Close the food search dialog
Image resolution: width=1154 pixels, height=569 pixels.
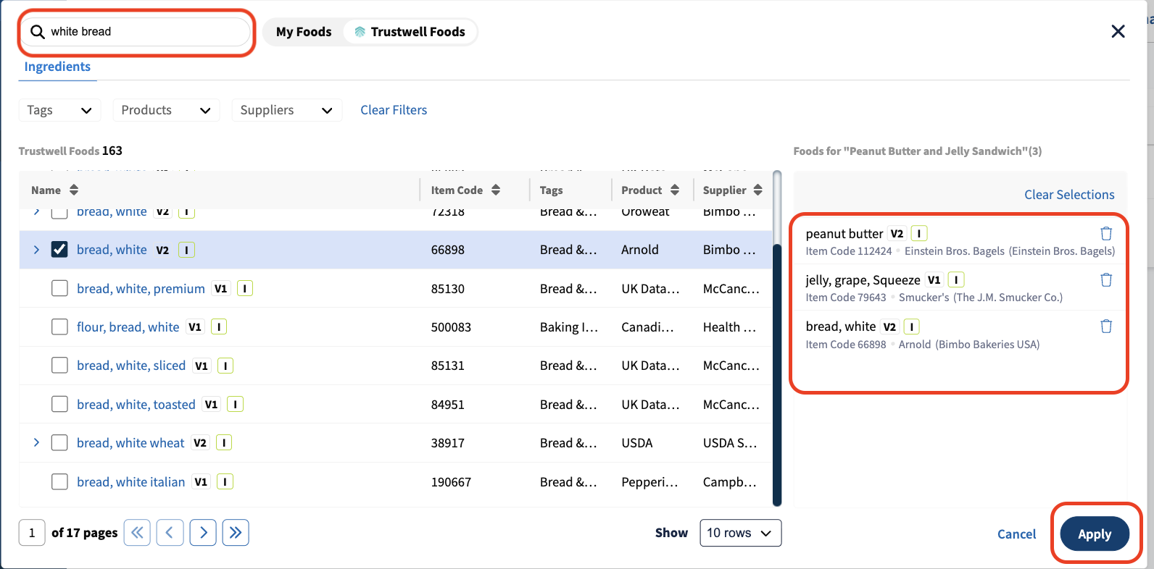tap(1118, 31)
